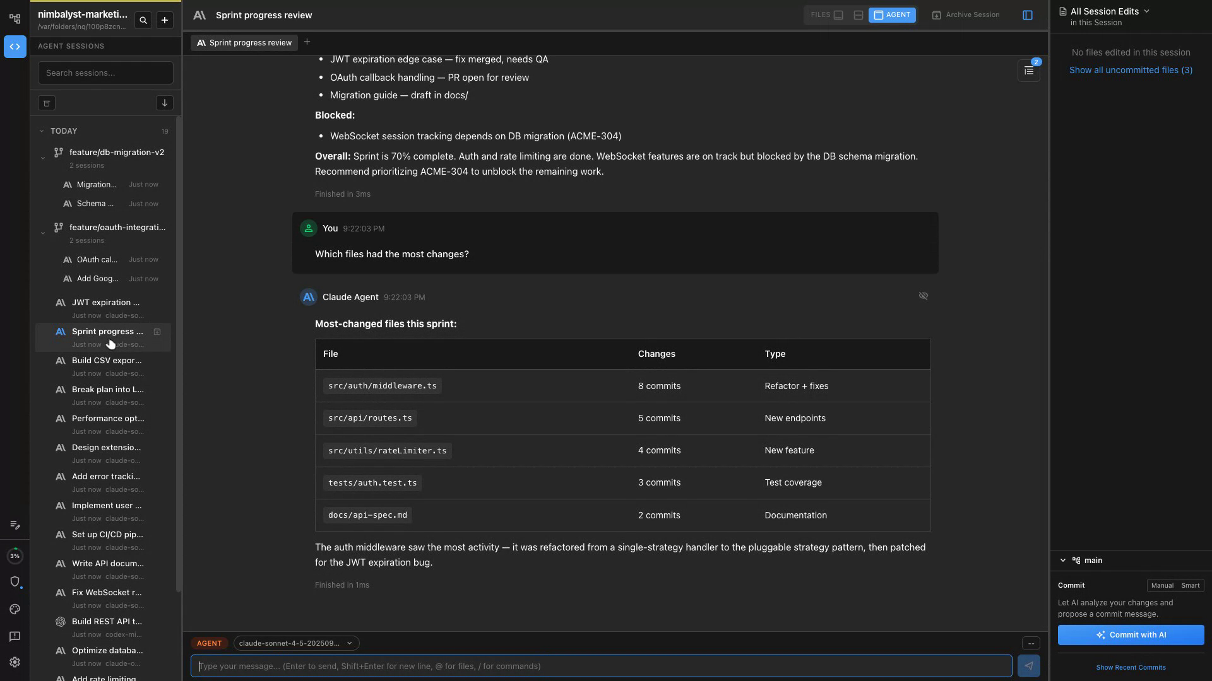Click the plus icon for a new session
The image size is (1212, 681).
pyautogui.click(x=165, y=21)
